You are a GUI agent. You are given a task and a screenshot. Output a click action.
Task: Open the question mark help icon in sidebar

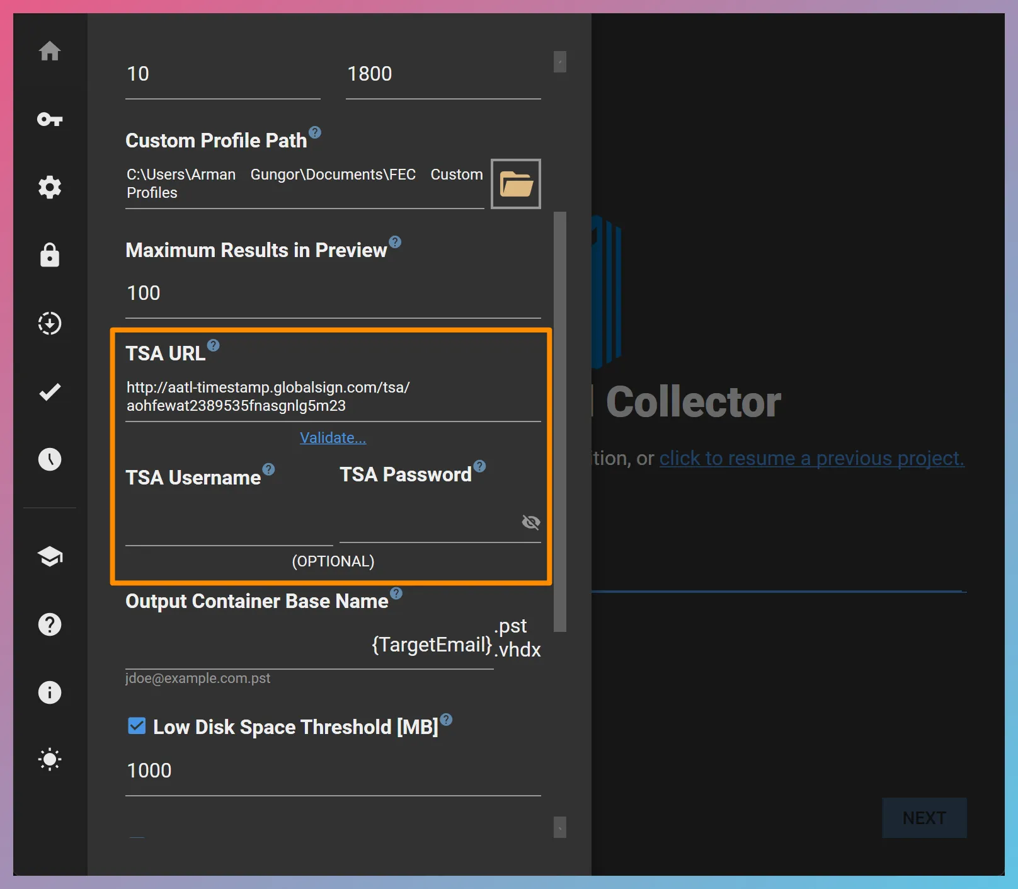coord(50,624)
